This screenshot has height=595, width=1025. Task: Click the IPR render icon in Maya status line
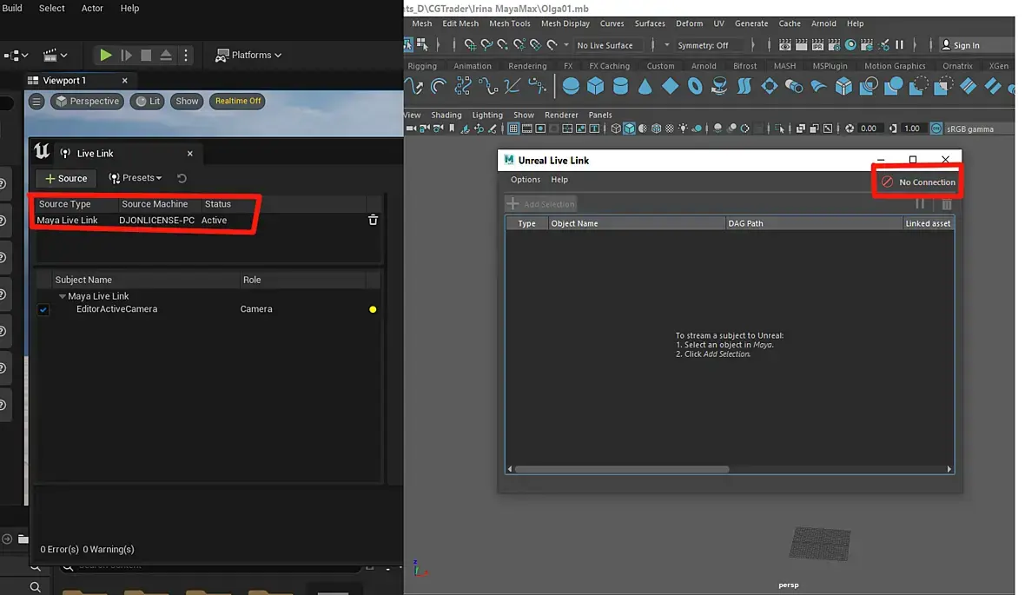pyautogui.click(x=817, y=45)
